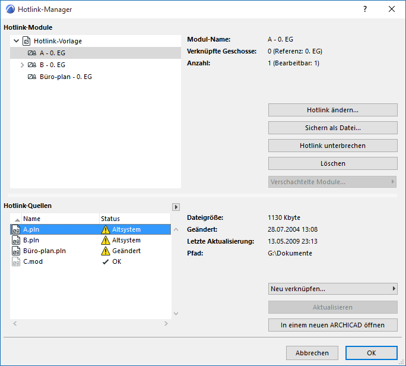Screen dimensions: 406x366
Task: Click the G:\Dokumente path value
Action: 290,253
